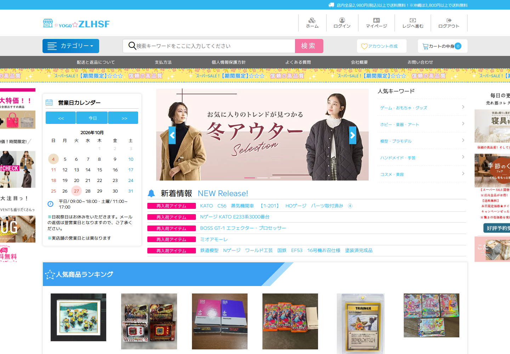Select date 27 in the calendar
The image size is (510, 354).
tap(76, 191)
